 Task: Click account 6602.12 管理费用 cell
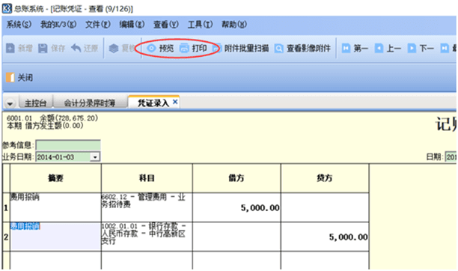(147, 207)
